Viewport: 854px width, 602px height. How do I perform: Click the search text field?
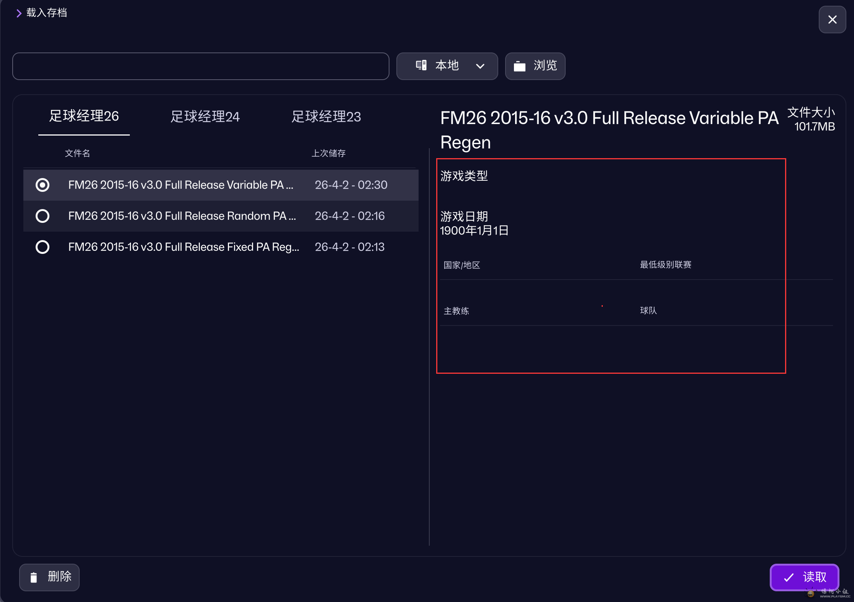click(201, 66)
